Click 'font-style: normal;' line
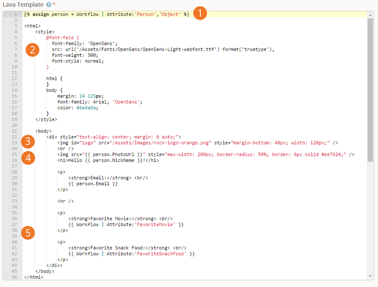This screenshot has width=378, height=287. pyautogui.click(x=78, y=61)
